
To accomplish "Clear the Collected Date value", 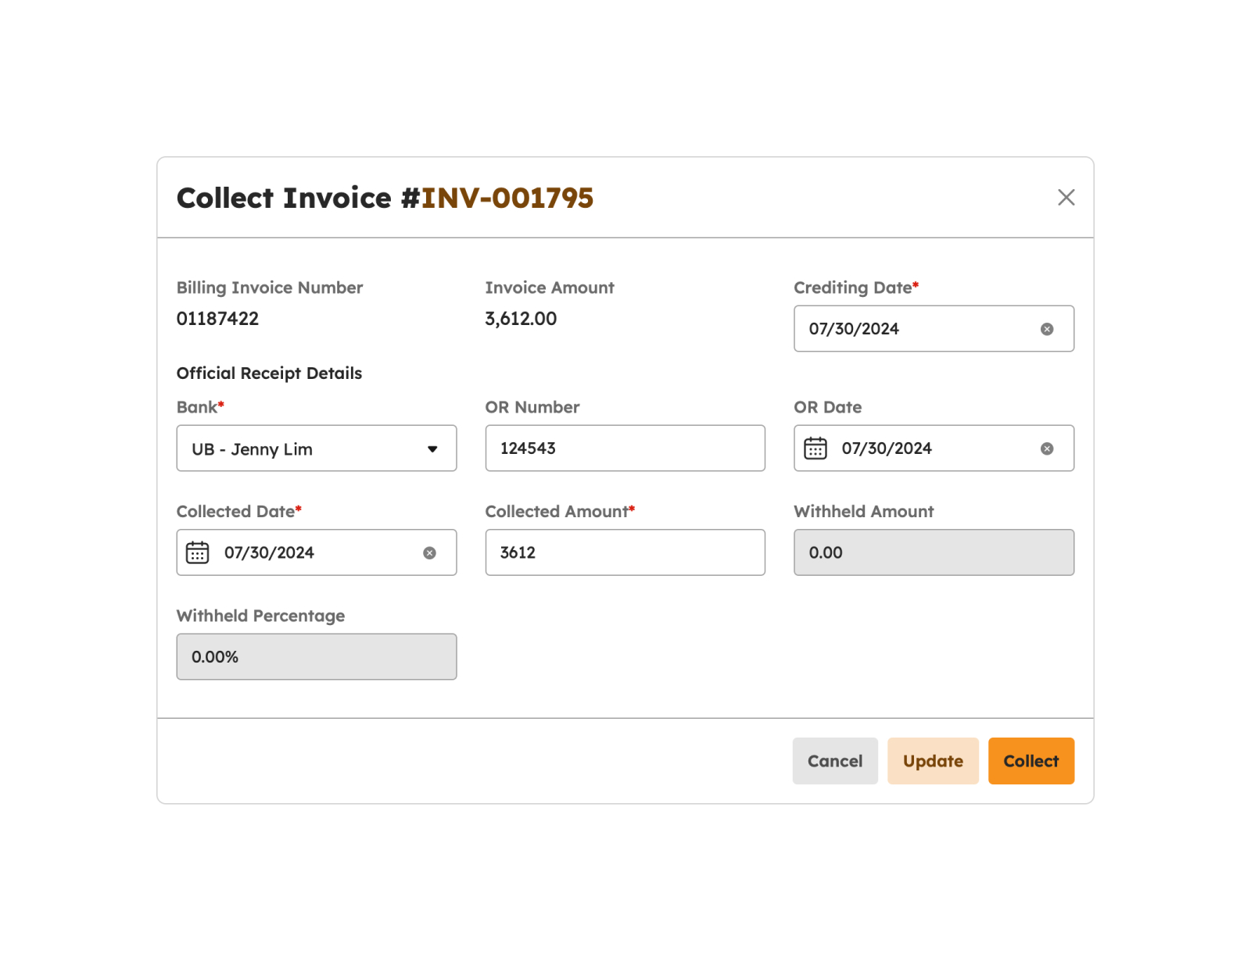I will click(x=429, y=553).
